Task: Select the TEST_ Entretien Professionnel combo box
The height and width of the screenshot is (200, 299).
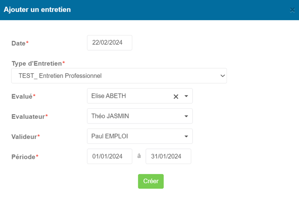Action: (x=119, y=76)
